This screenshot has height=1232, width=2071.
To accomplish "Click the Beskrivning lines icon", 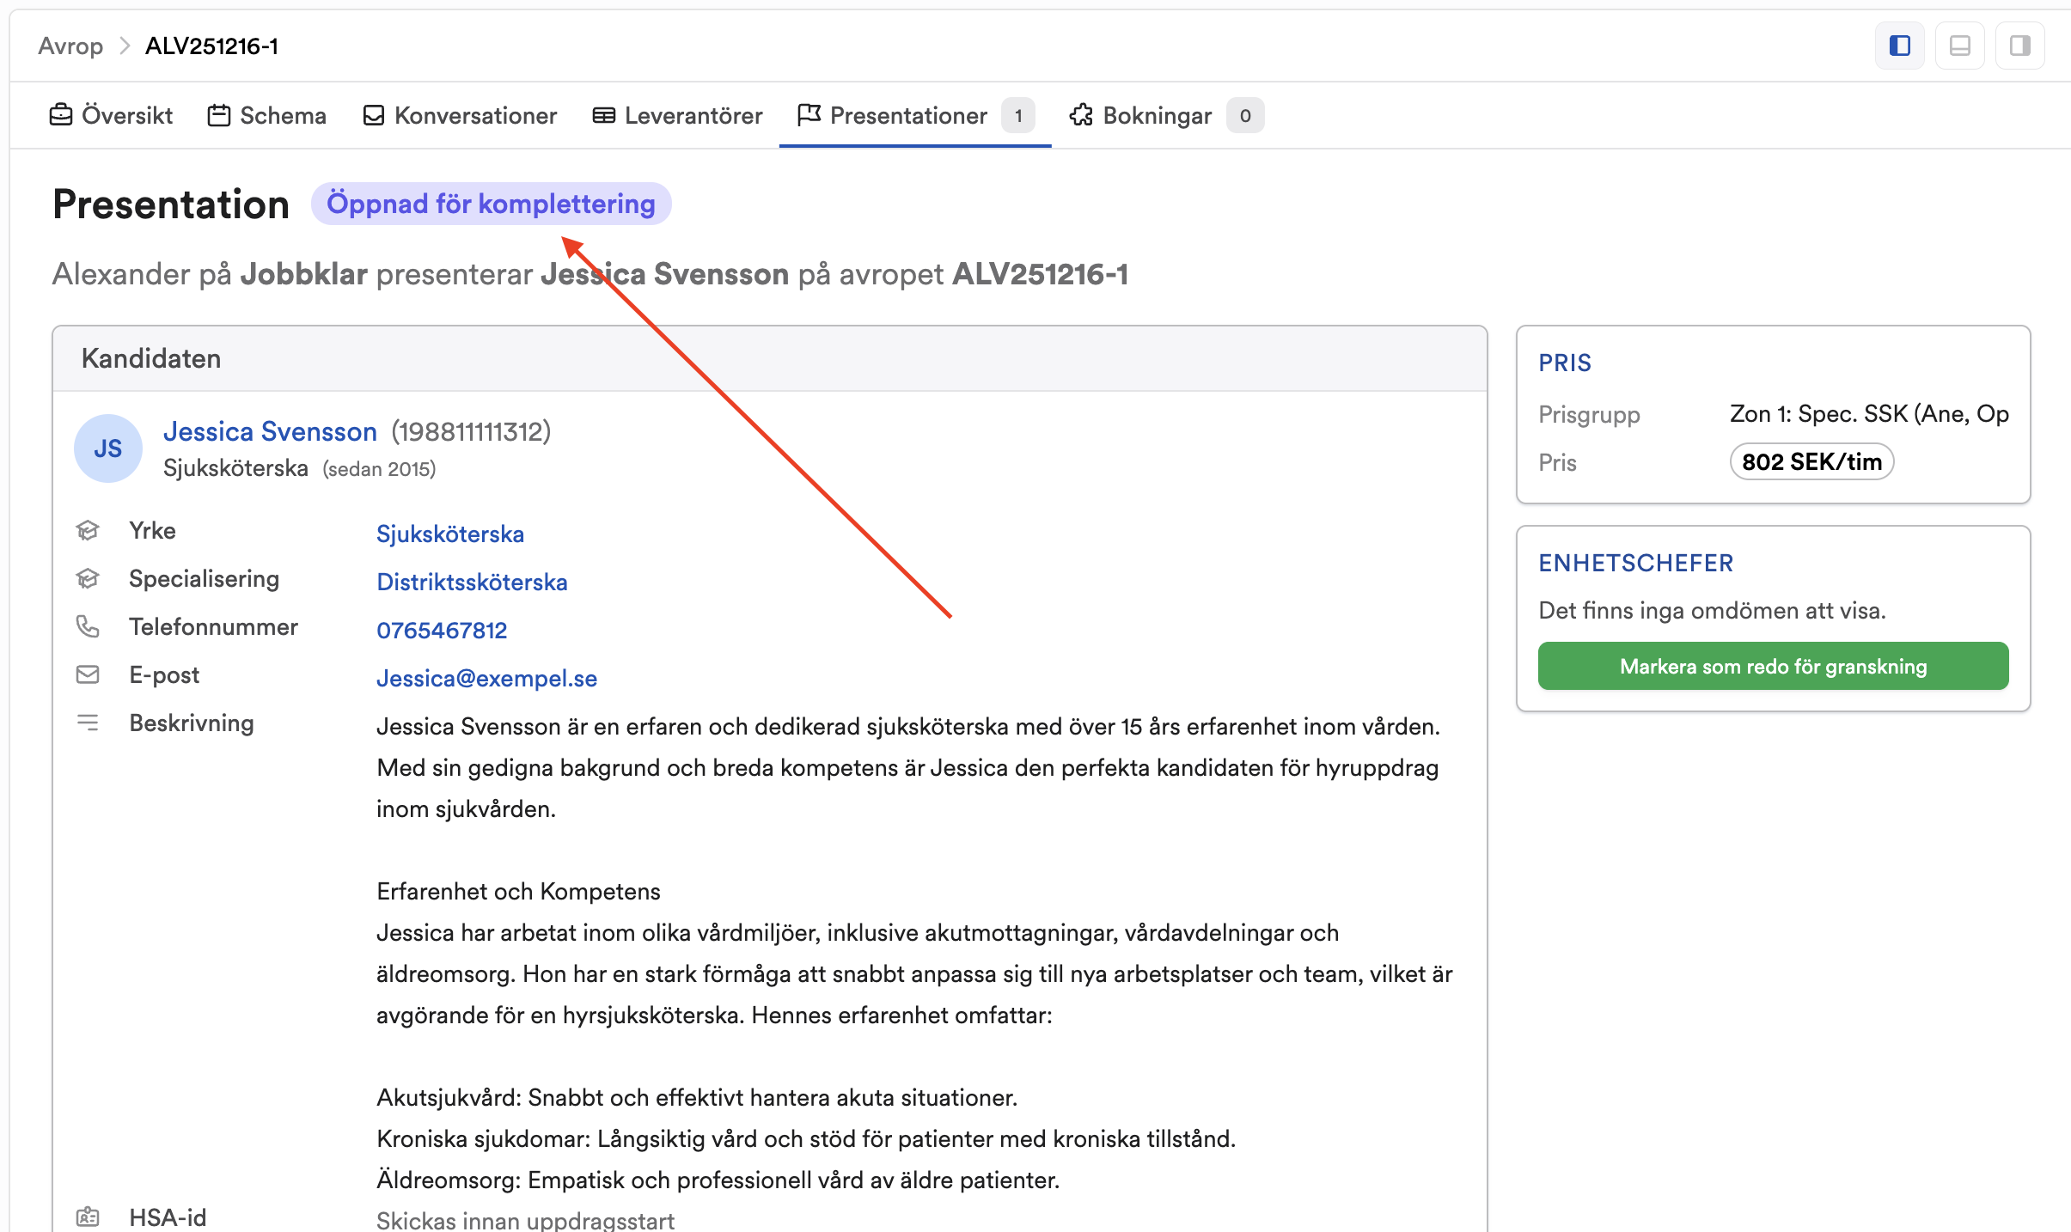I will [88, 723].
